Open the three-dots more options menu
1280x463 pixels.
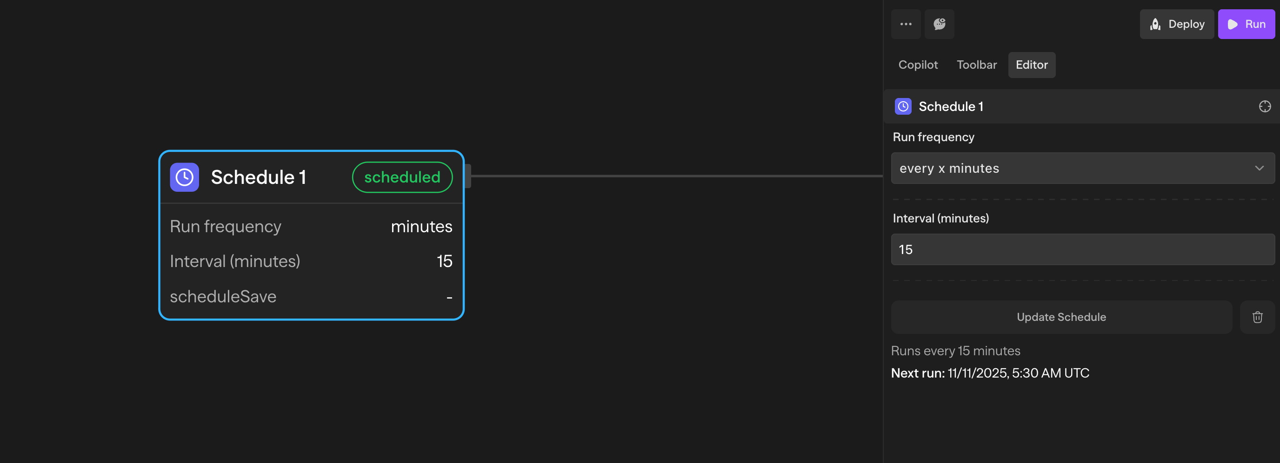(x=905, y=24)
